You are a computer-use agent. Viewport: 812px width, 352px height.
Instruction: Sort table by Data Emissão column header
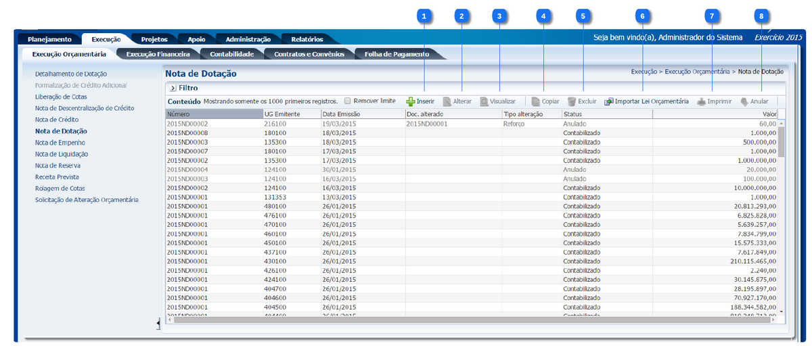(x=362, y=114)
